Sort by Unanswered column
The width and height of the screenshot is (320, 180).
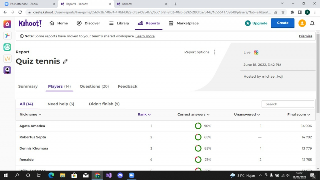247,115
